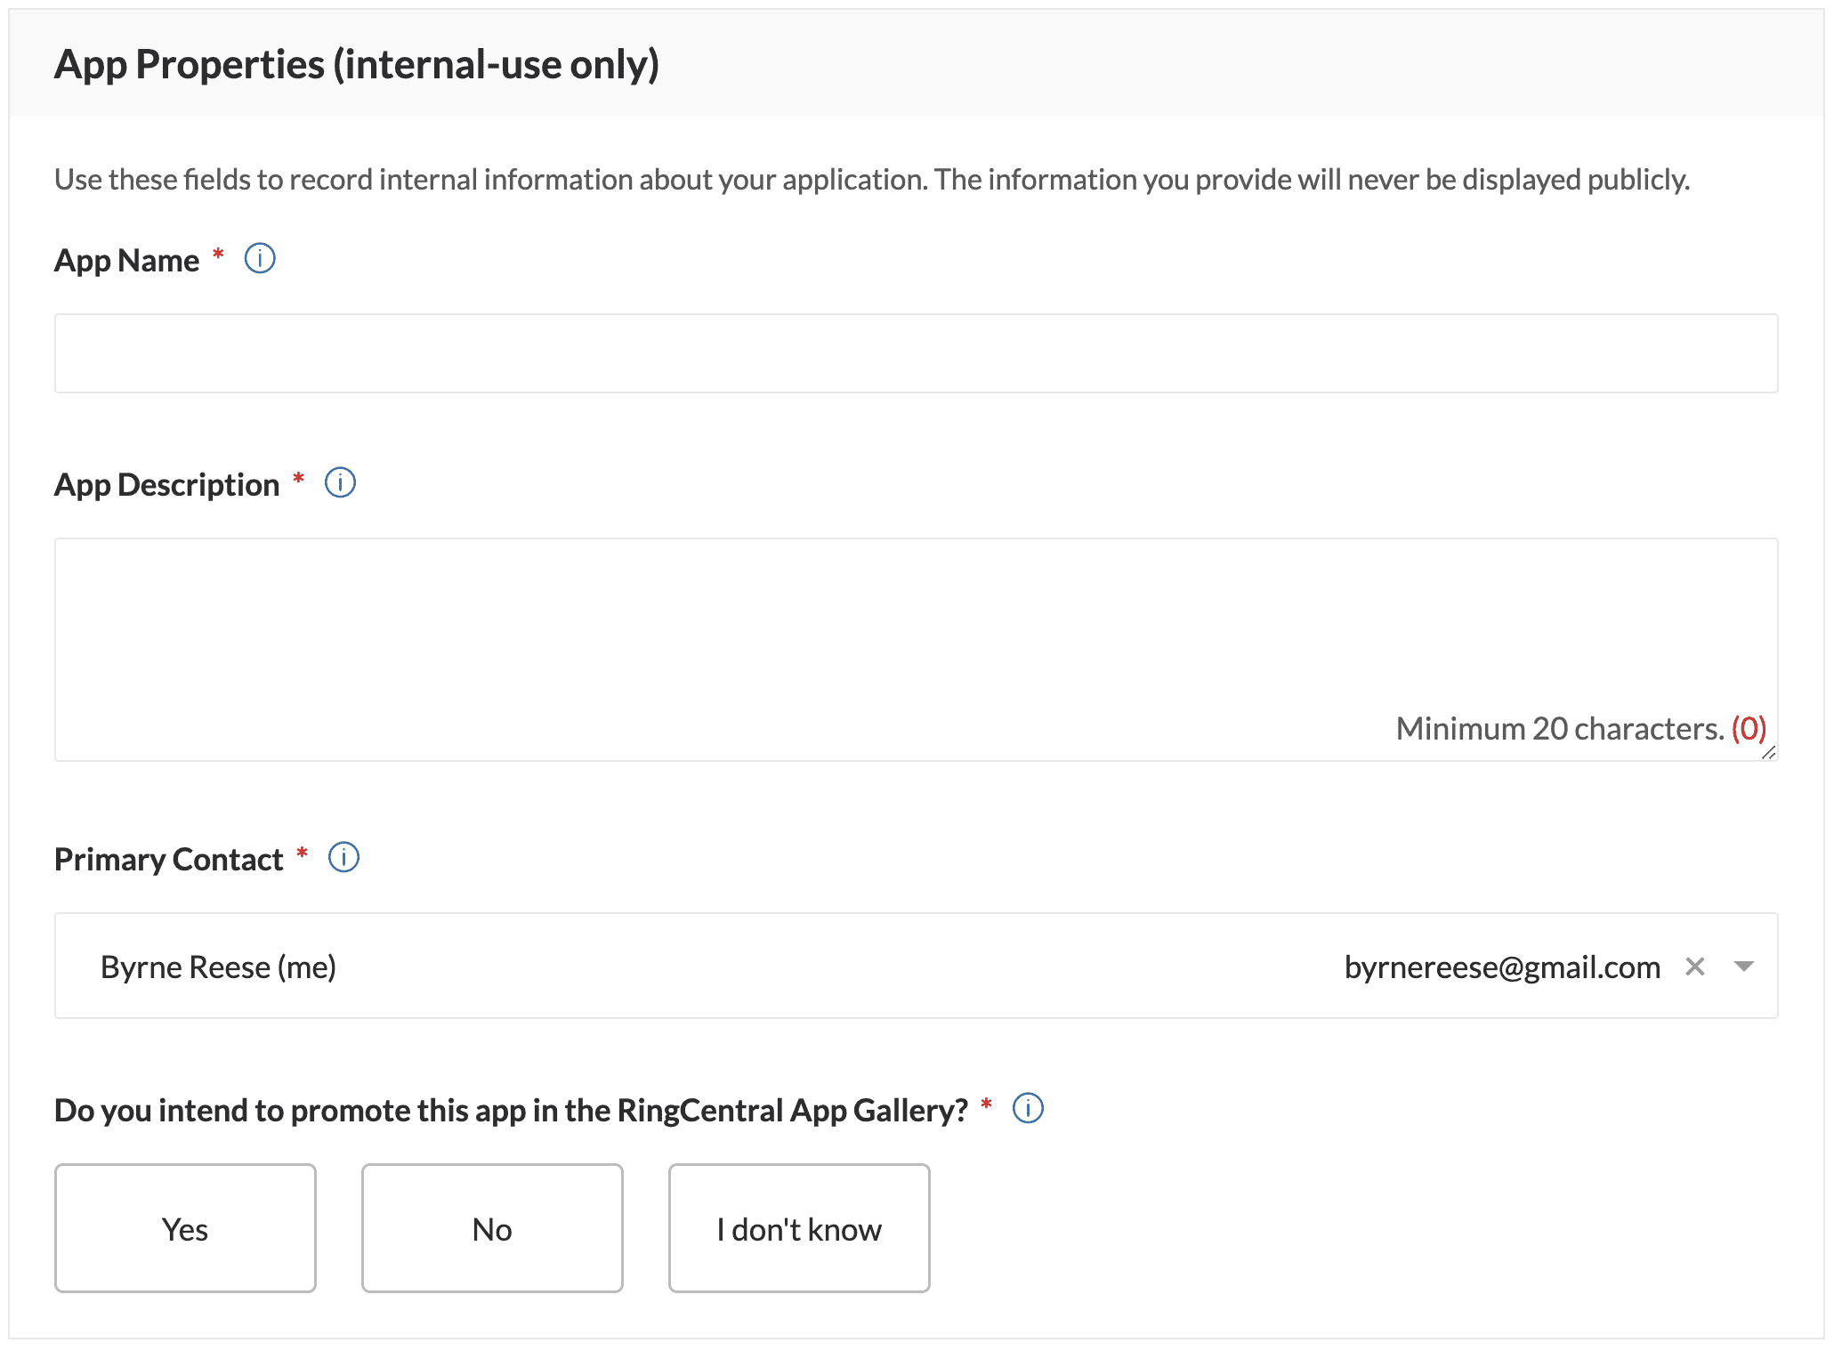Click the Primary Contact info icon
1842x1351 pixels.
point(343,858)
